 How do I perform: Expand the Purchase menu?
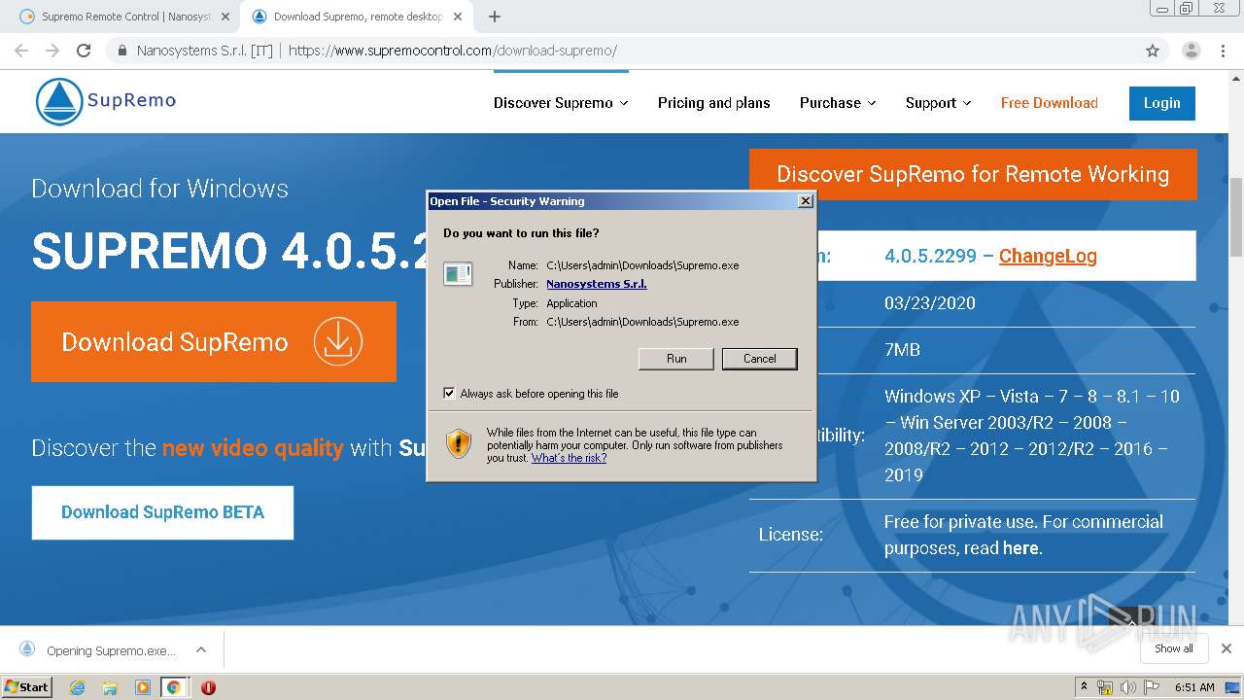pos(838,103)
